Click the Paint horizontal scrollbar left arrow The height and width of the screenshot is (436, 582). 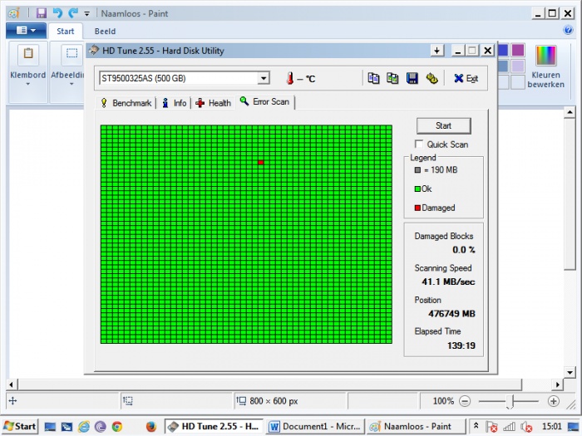(12, 385)
